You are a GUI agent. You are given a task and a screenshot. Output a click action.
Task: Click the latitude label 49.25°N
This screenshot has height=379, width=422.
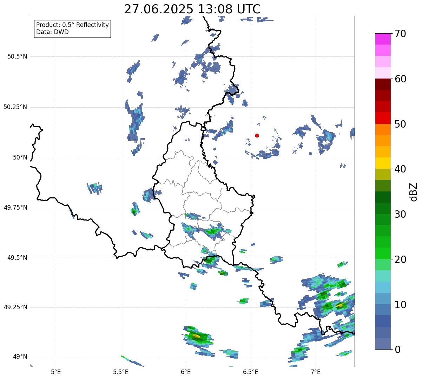[15, 307]
